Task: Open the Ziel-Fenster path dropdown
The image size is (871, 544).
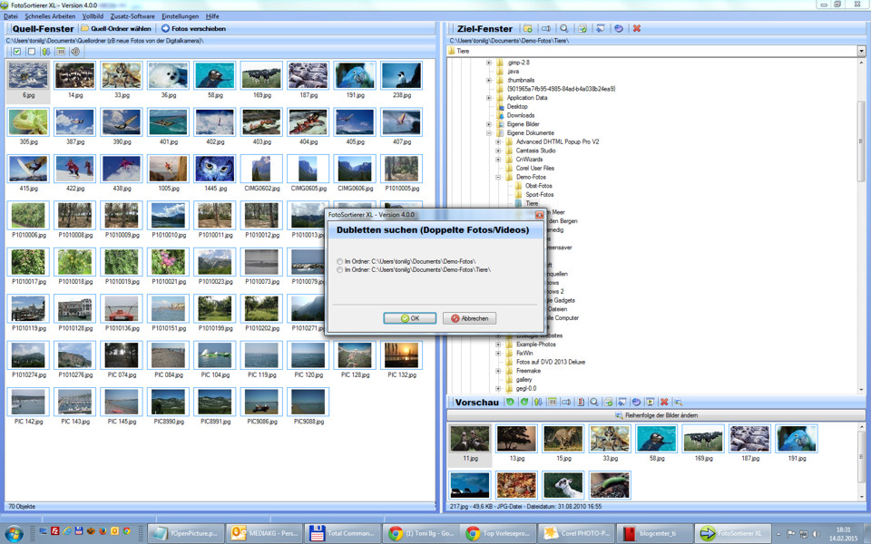Action: pos(860,49)
